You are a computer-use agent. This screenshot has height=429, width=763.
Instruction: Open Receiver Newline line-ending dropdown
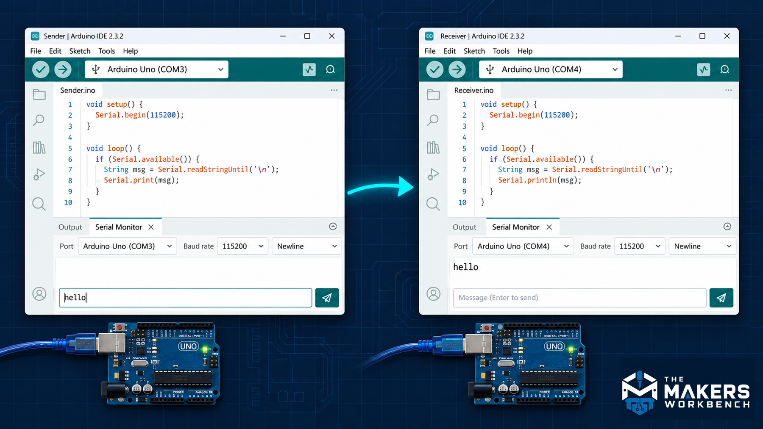(x=702, y=246)
